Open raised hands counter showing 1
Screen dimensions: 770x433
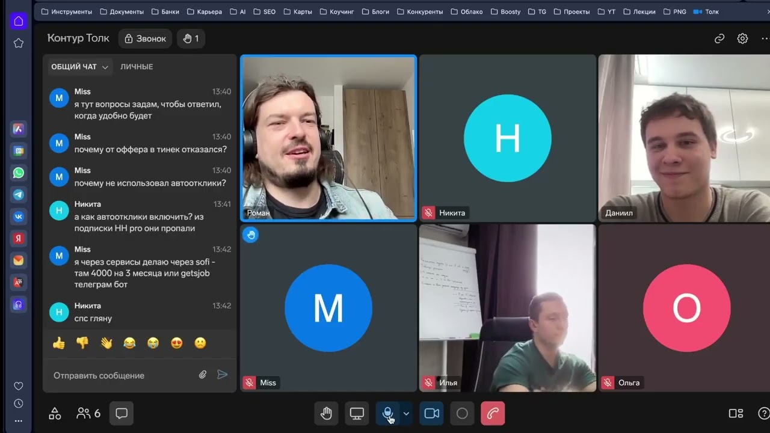click(191, 38)
